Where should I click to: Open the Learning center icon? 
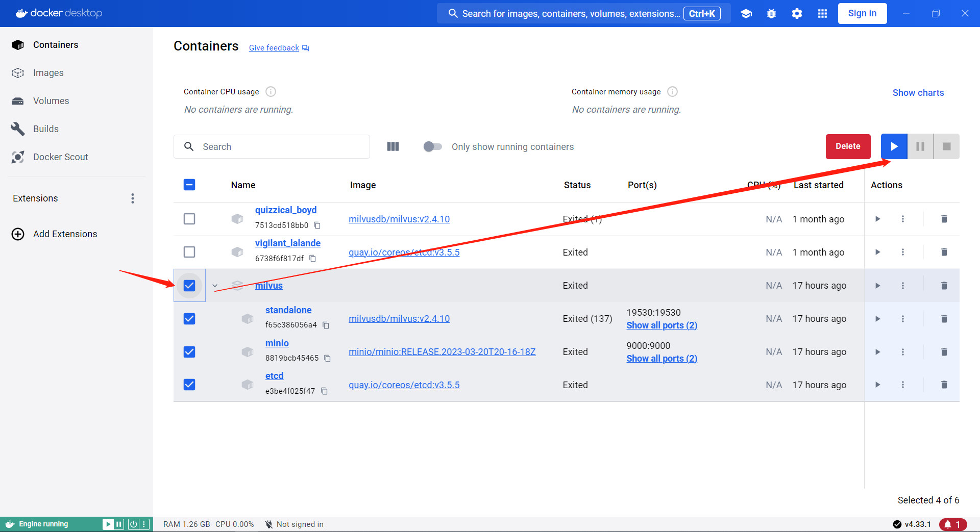(746, 14)
